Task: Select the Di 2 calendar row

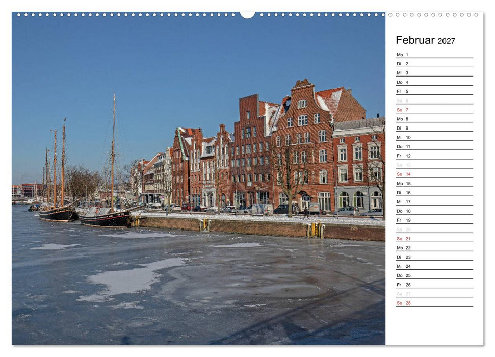Action: coord(434,64)
